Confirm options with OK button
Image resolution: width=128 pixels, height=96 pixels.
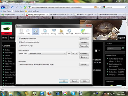click(63, 81)
